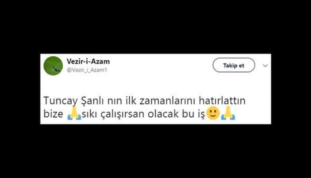Open the @Vezir_i_Azam1 handle link
This screenshot has height=178, width=311.
tap(87, 70)
